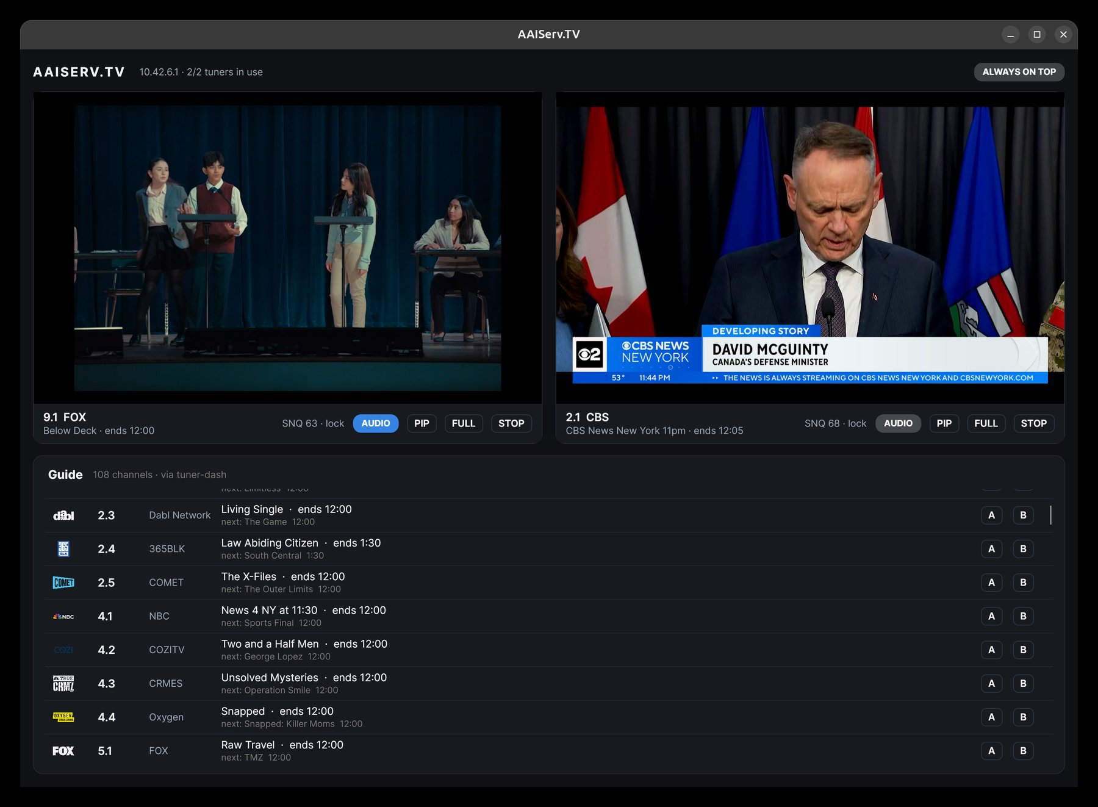Click the 2.1 CBS video preview
The width and height of the screenshot is (1098, 807).
click(810, 248)
